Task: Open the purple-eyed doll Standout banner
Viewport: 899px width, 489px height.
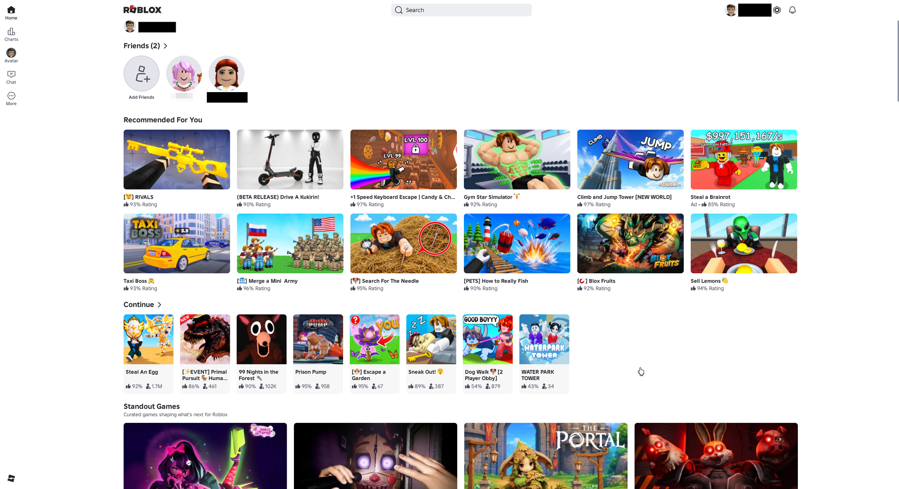Action: (x=375, y=456)
